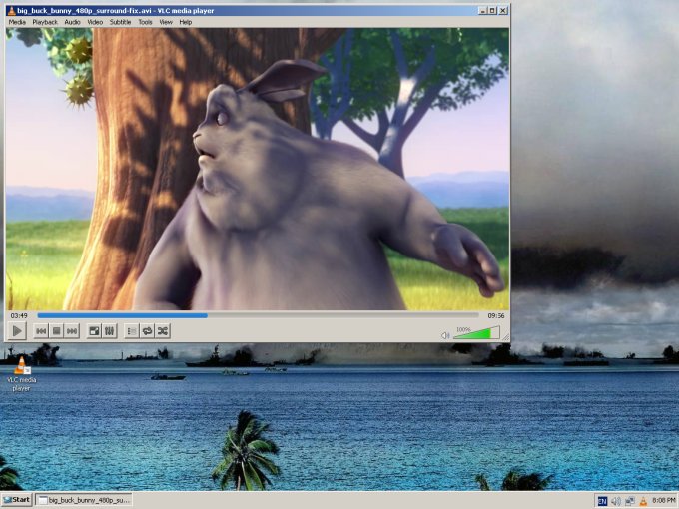Click big_buck_bunny taskbar button
This screenshot has width=679, height=509.
coord(84,500)
